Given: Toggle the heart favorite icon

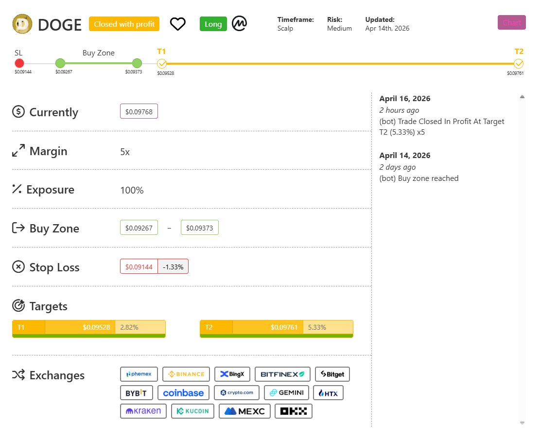Looking at the screenshot, I should click(x=178, y=24).
